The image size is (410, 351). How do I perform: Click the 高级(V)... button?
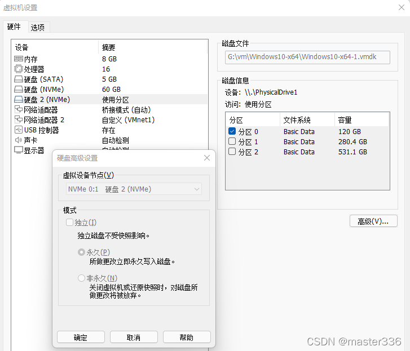[x=373, y=221]
